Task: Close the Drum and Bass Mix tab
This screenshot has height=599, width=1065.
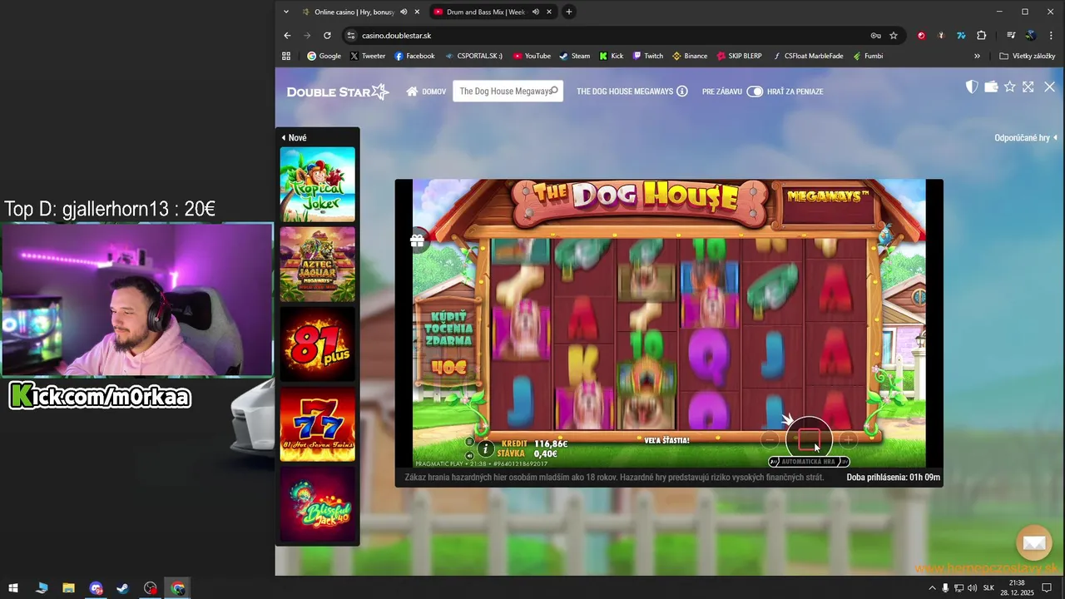Action: click(x=549, y=12)
